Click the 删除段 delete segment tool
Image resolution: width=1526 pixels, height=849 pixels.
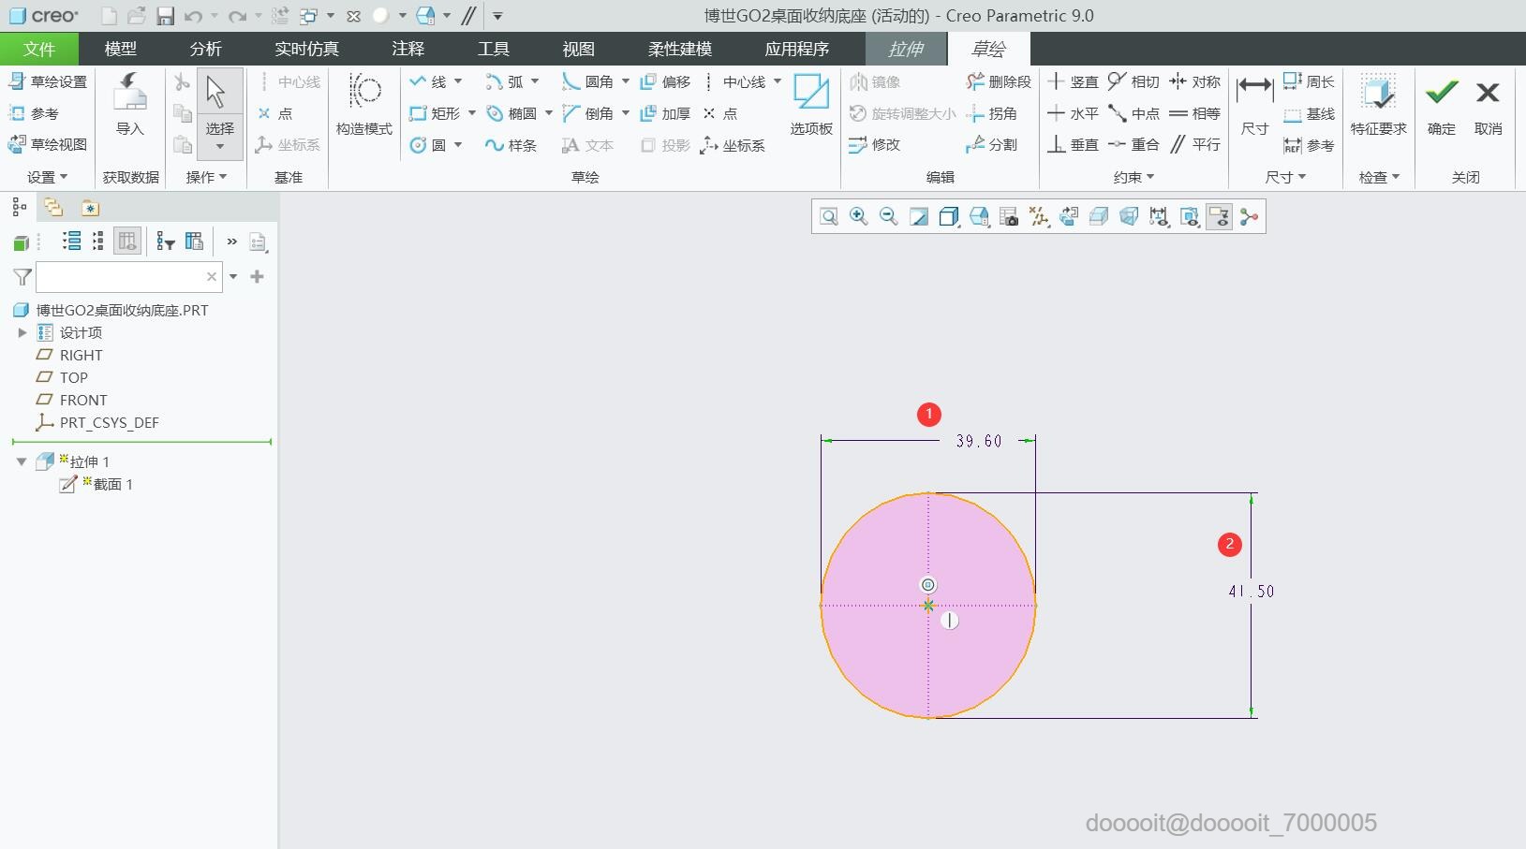point(999,82)
